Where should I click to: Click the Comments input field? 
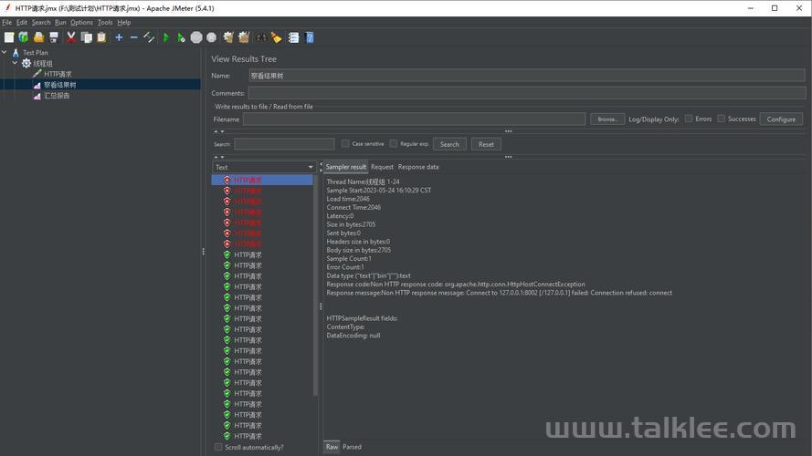527,93
